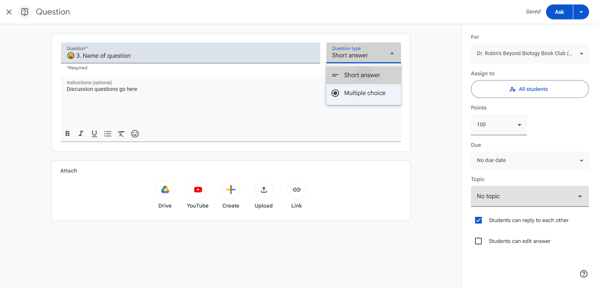Apply bold formatting to instructions
598x288 pixels.
[x=67, y=133]
